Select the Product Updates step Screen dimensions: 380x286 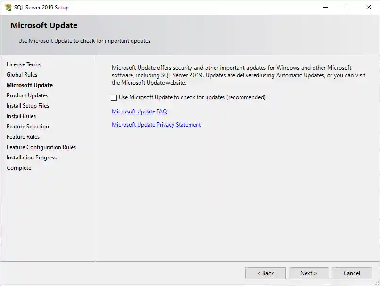[27, 95]
